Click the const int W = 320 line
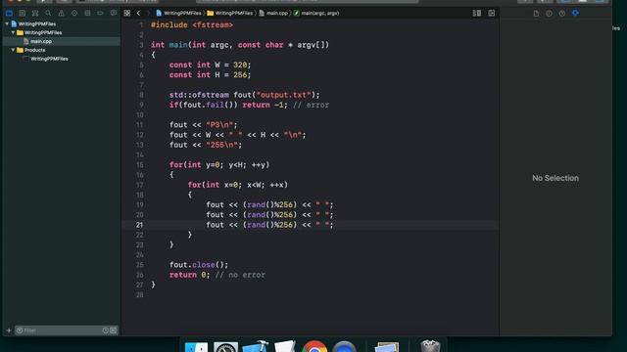This screenshot has height=352, width=627. (210, 66)
